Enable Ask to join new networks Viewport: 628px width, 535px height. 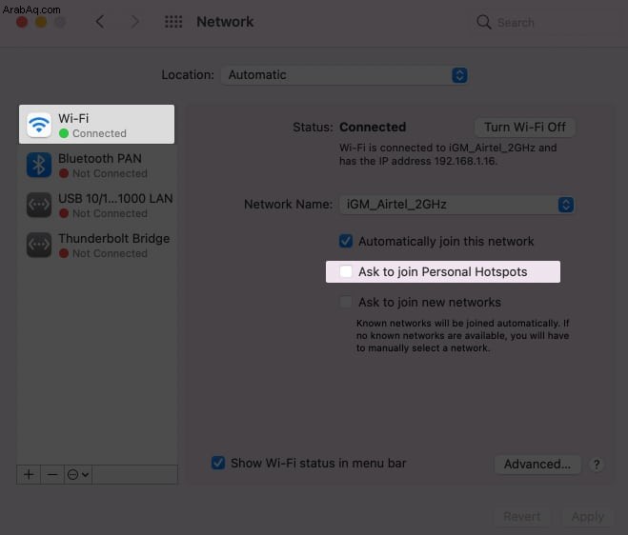tap(346, 302)
